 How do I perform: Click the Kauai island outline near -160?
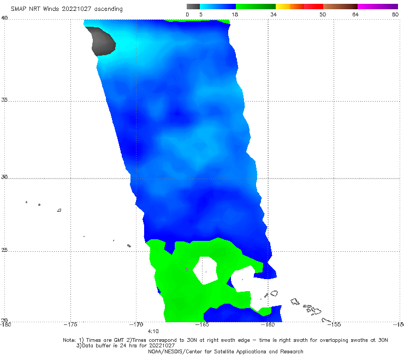tap(274, 293)
